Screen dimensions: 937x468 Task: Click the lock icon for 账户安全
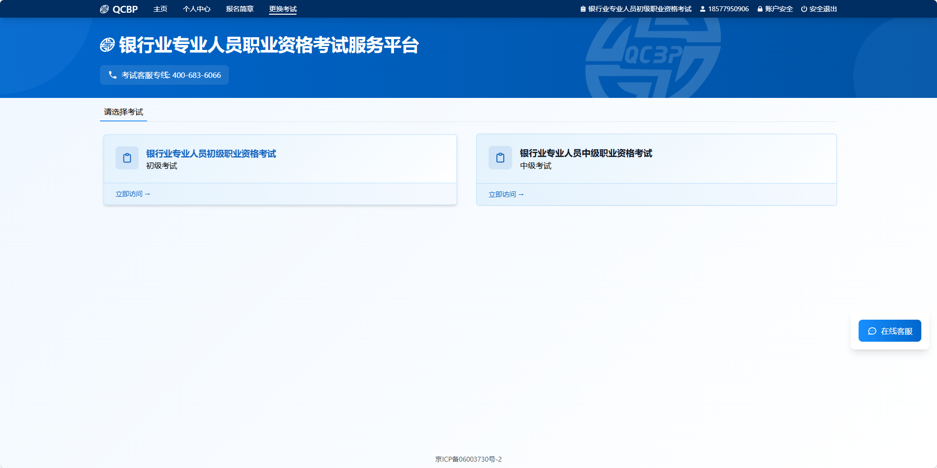point(760,9)
